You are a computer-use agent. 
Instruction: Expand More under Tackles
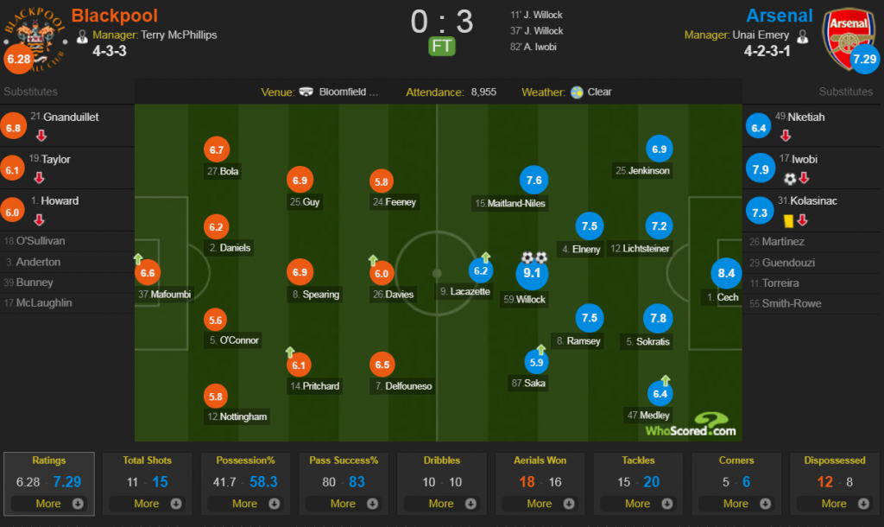click(x=638, y=504)
